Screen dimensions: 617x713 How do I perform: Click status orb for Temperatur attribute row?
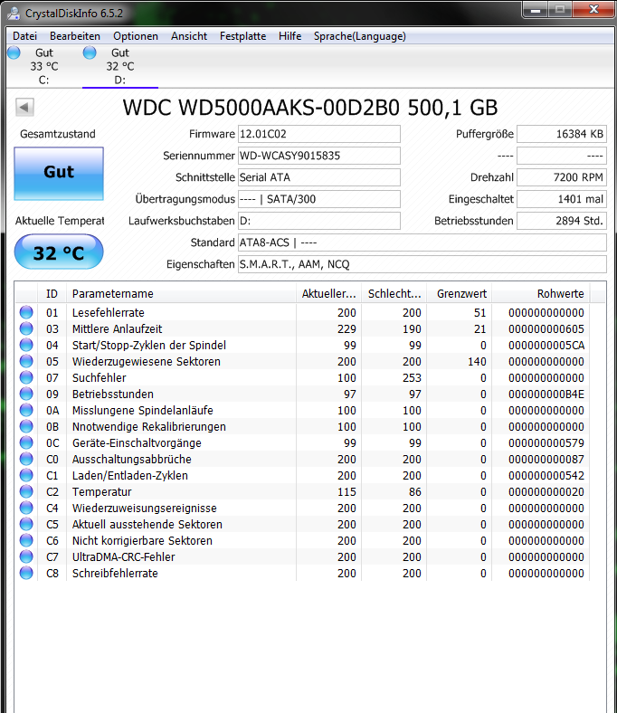26,491
